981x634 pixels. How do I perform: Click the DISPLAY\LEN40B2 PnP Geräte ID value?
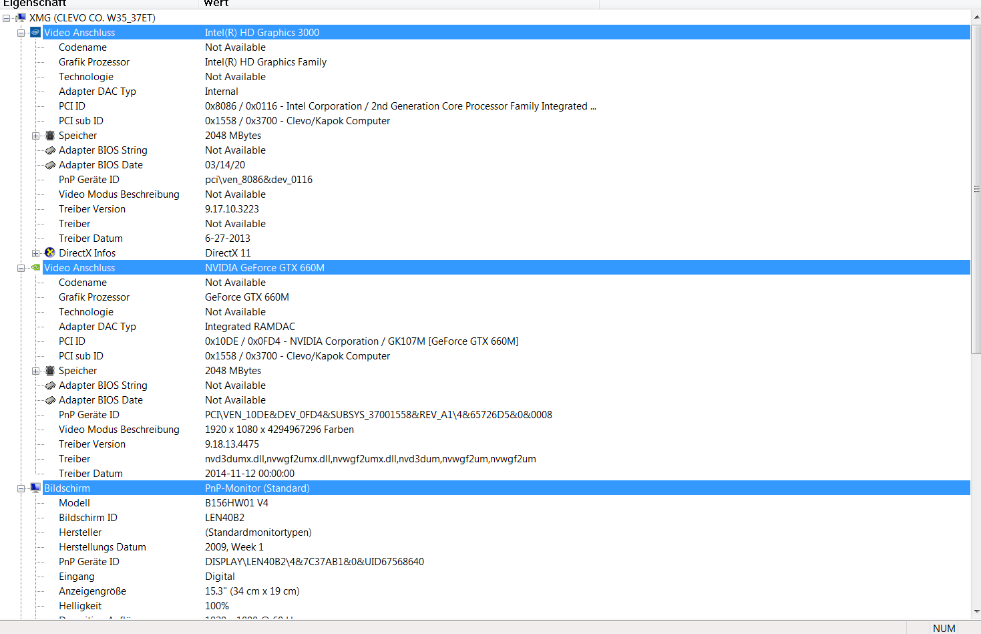315,562
